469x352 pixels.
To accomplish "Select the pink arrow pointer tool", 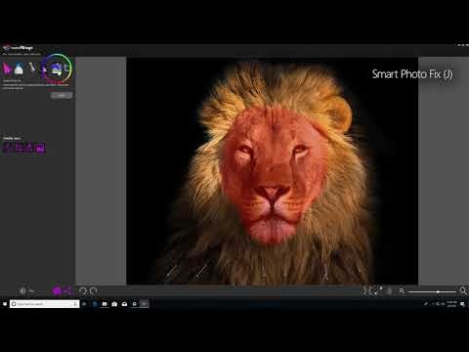I will point(7,68).
